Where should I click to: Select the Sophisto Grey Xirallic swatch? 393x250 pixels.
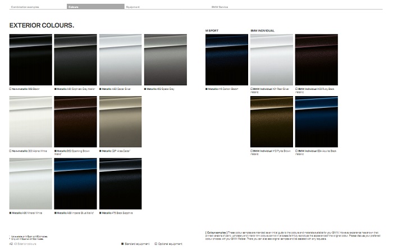coord(75,60)
